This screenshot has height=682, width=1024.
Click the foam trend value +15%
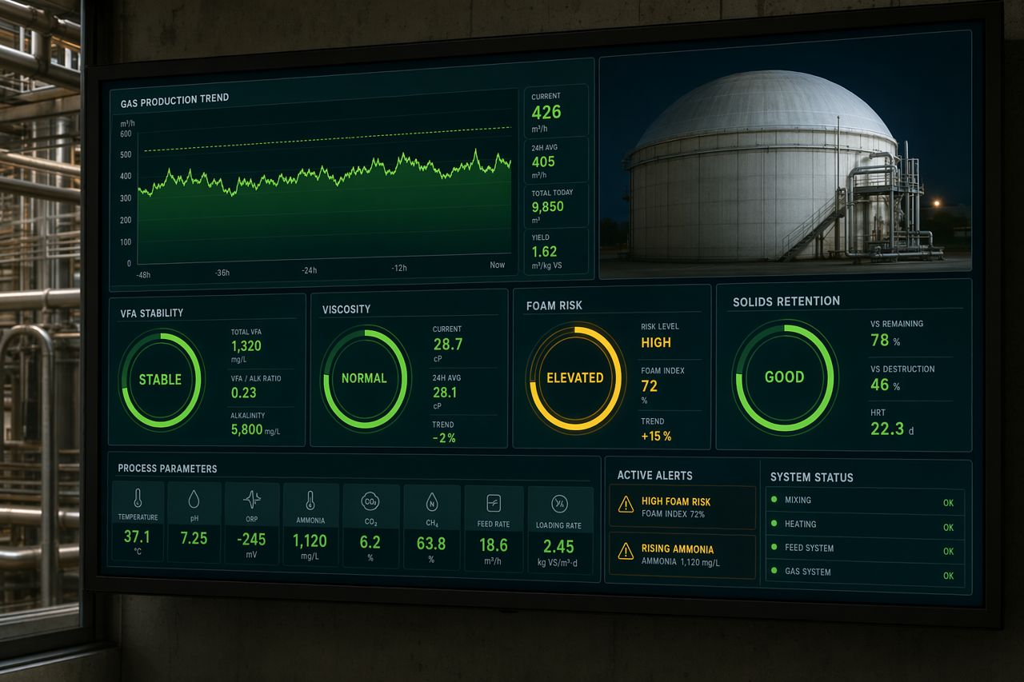click(656, 436)
